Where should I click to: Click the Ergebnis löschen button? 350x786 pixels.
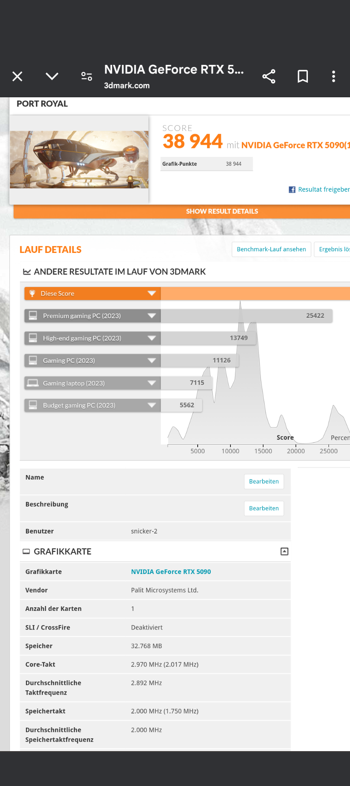click(x=333, y=249)
